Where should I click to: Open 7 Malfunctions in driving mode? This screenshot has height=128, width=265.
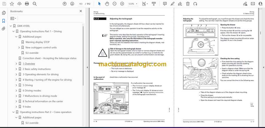(x=40, y=96)
